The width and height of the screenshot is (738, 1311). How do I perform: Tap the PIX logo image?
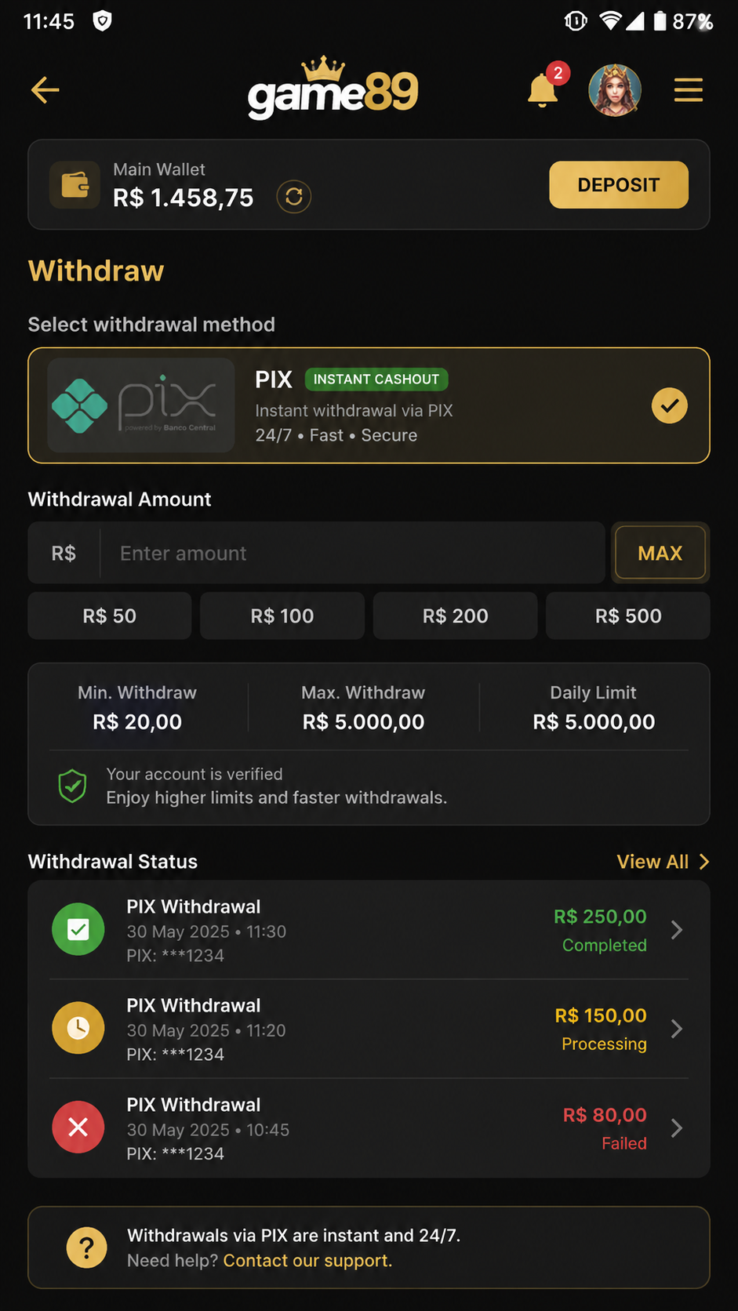141,405
